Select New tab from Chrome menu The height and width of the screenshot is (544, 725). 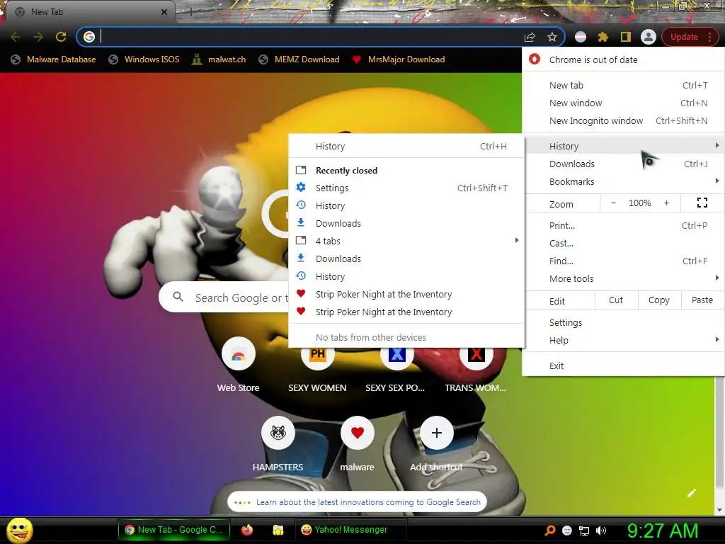coord(623,85)
